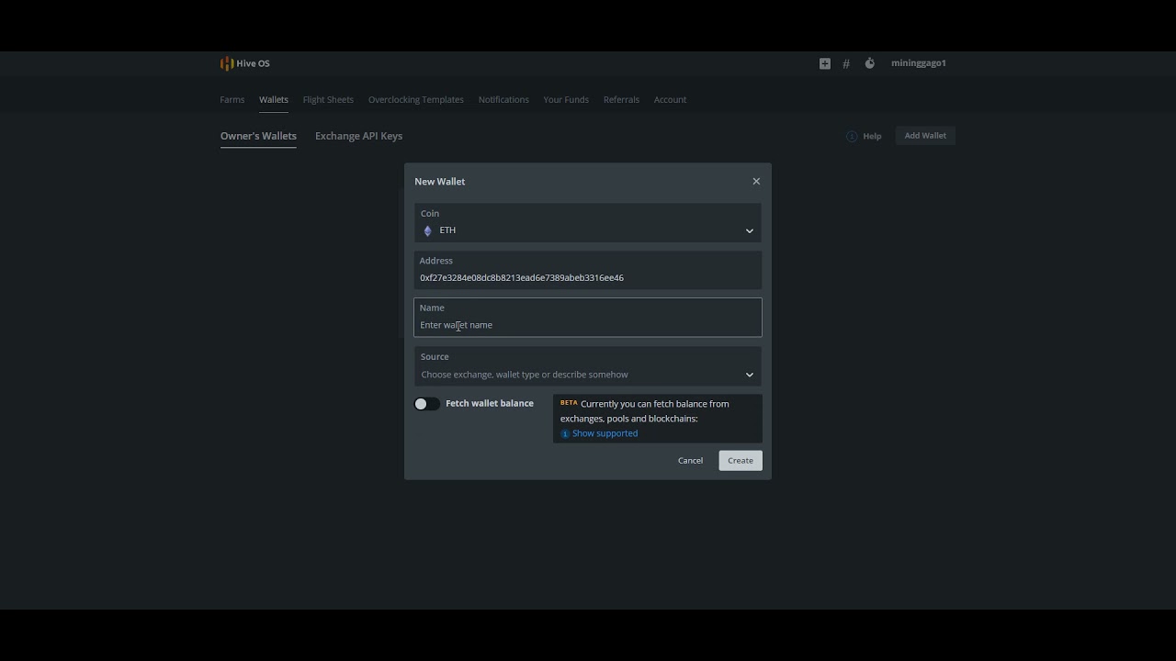Click the Ethereum coin icon
1176x661 pixels.
tap(427, 230)
